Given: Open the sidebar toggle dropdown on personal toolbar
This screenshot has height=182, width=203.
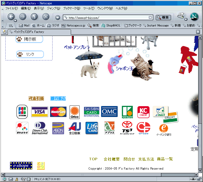Looking at the screenshot, I should tap(11, 26).
